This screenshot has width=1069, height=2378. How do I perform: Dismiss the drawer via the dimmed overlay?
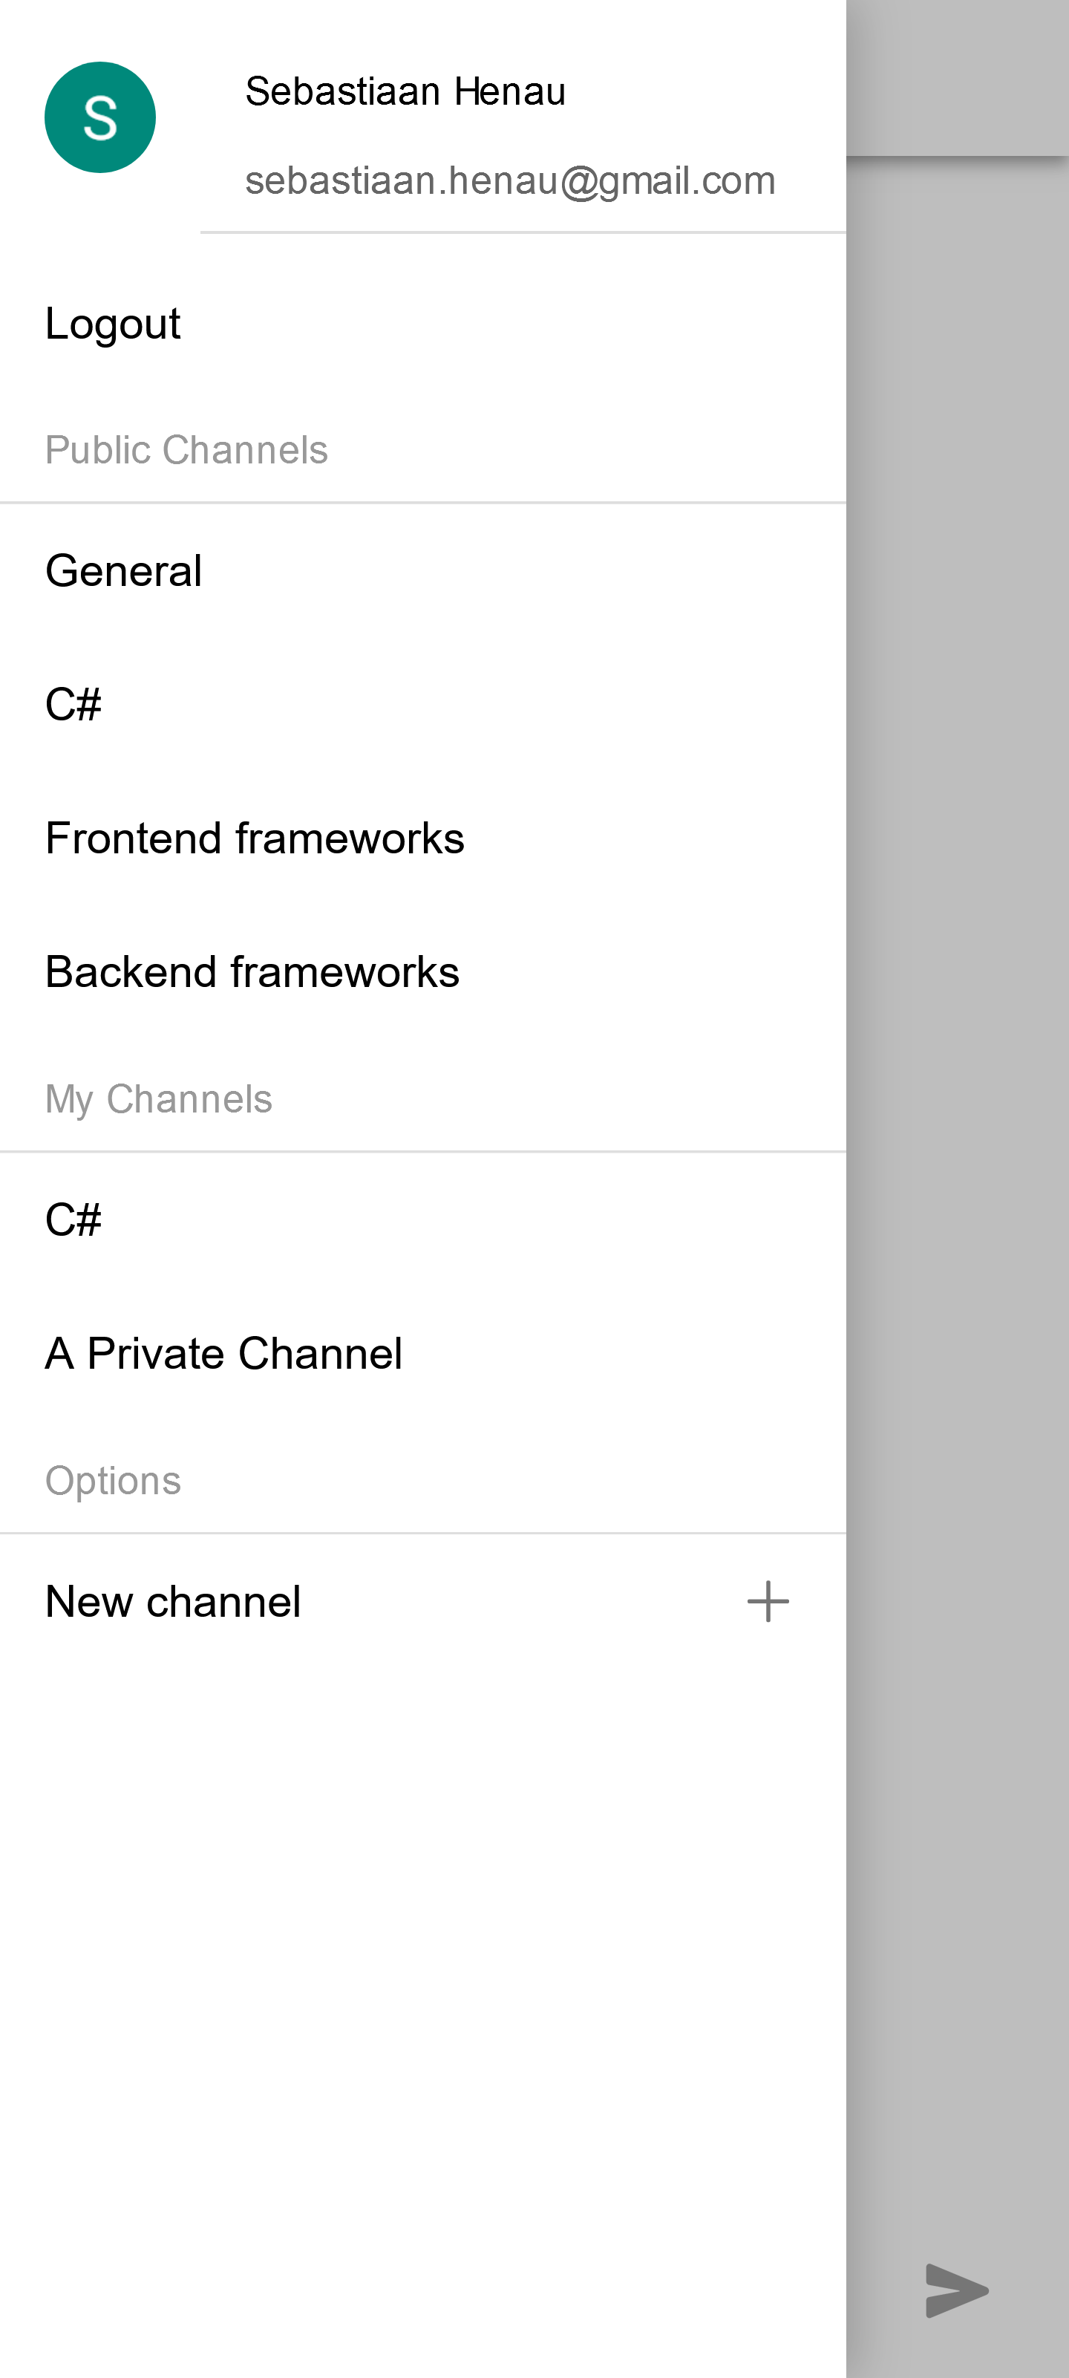(x=958, y=1200)
